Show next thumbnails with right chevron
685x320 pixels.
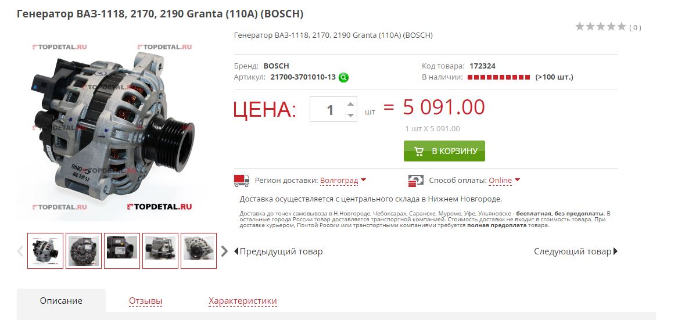224,251
